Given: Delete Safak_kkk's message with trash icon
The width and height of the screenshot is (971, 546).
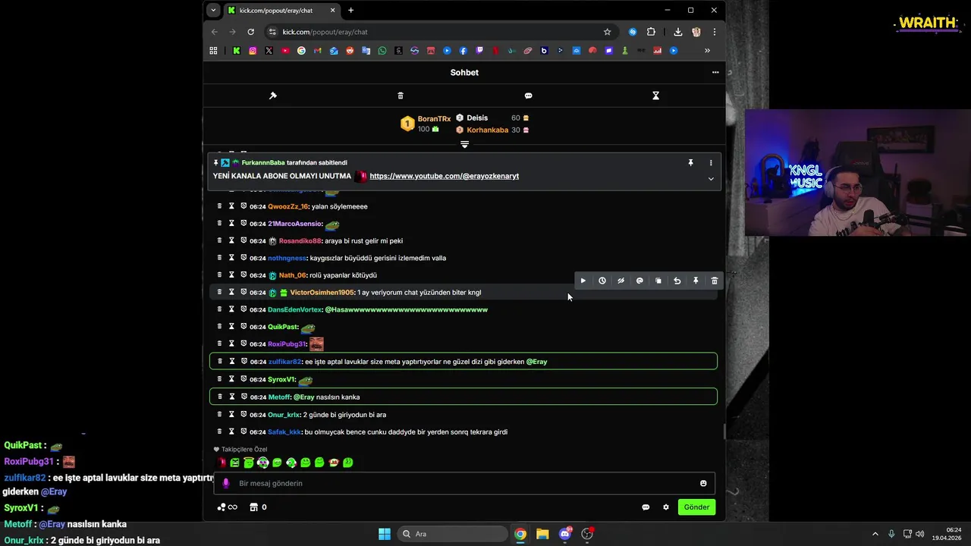Looking at the screenshot, I should pos(220,431).
